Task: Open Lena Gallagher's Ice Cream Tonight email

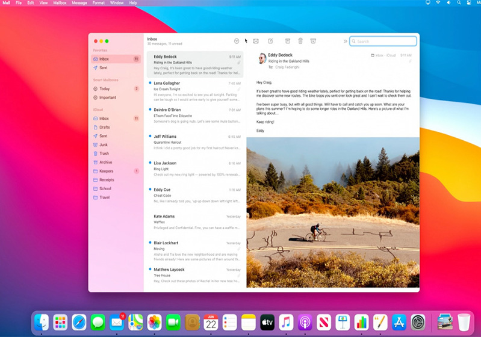Action: point(195,91)
